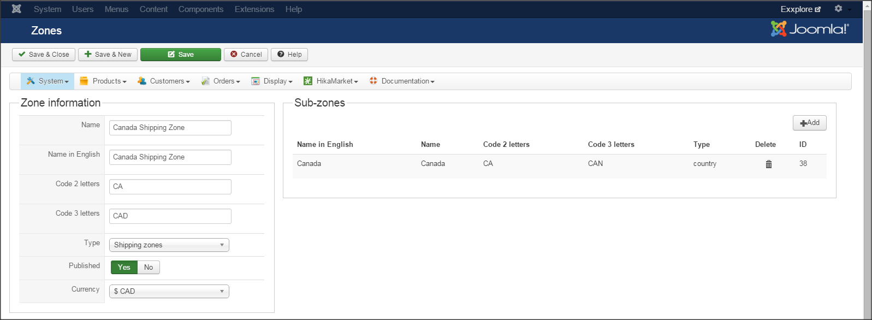872x320 pixels.
Task: Open the Extensions menu in top bar
Action: click(254, 9)
